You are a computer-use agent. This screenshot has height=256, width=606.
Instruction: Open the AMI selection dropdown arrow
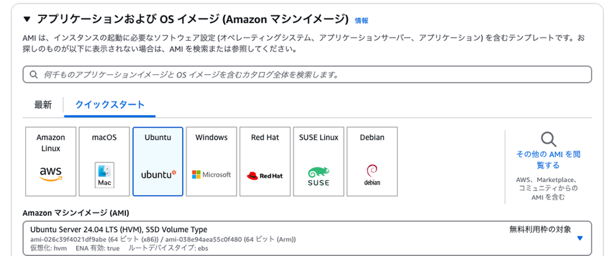(x=579, y=238)
